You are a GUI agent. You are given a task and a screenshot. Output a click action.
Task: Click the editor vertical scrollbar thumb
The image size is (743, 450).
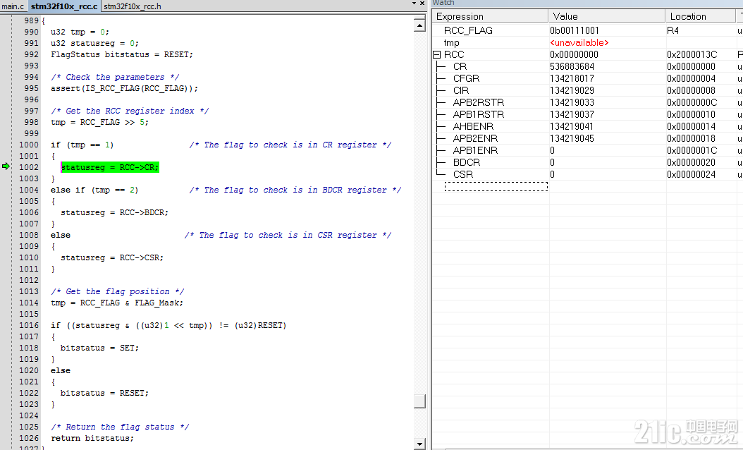[419, 401]
